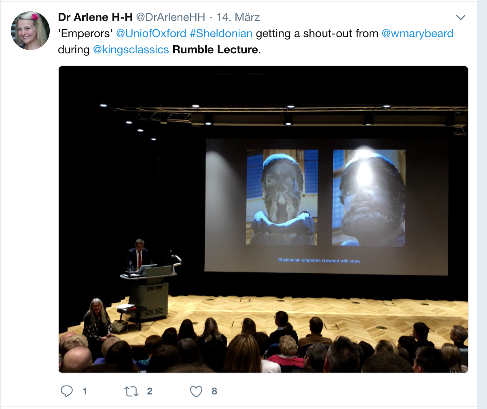Viewport: 487px width, 409px height.
Task: Click the Dr Arlene H-H display name
Action: [x=95, y=17]
